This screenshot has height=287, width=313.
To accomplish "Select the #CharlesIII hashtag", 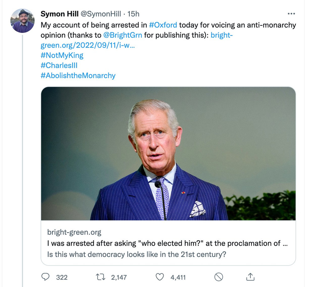I will pyautogui.click(x=59, y=65).
